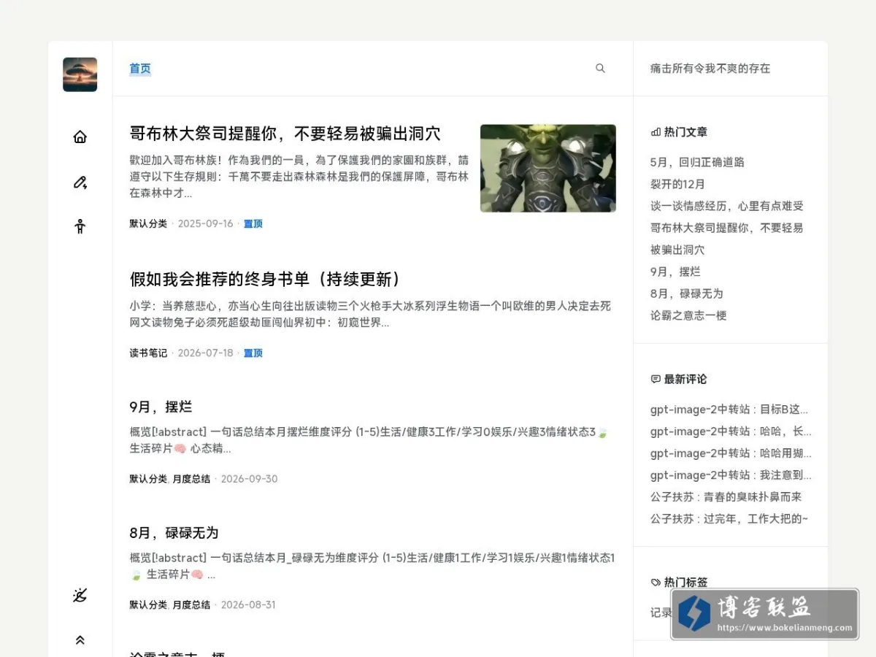This screenshot has height=657, width=876.
Task: Click the goblin post thumbnail image
Action: [x=548, y=168]
